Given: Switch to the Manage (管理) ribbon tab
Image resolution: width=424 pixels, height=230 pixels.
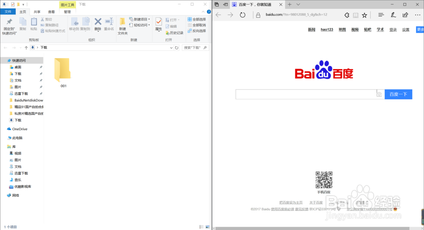Looking at the screenshot, I should 67,12.
